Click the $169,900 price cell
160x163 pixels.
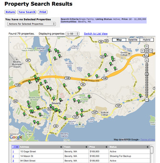point(99,151)
